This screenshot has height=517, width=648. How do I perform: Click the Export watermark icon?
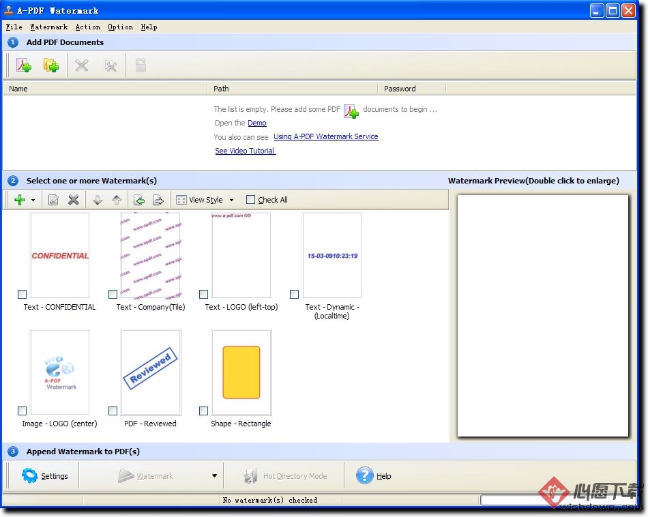tap(158, 200)
